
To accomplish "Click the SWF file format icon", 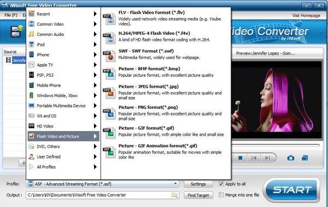I will [109, 56].
